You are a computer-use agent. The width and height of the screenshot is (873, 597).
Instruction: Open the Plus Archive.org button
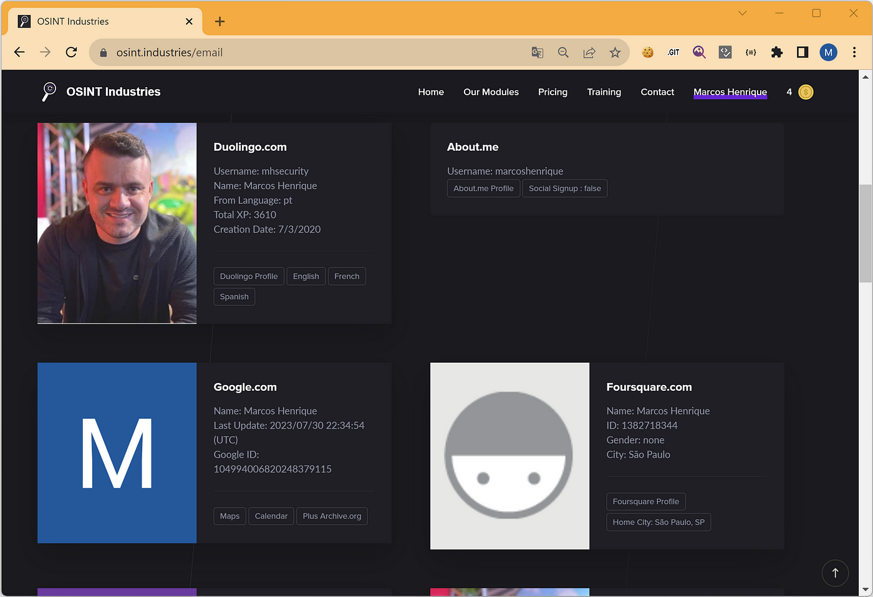pos(332,516)
